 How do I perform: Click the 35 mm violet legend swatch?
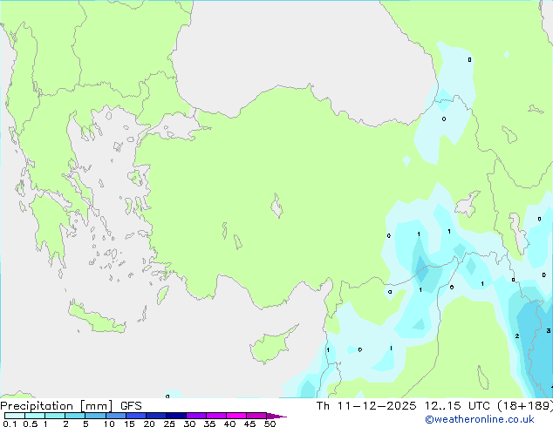[215, 416]
